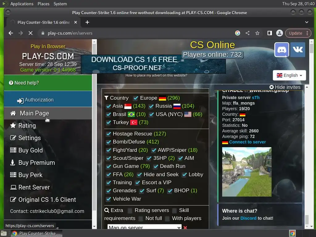This screenshot has height=237, width=316.
Task: Toggle the FFA mode checkbox
Action: pyautogui.click(x=108, y=175)
